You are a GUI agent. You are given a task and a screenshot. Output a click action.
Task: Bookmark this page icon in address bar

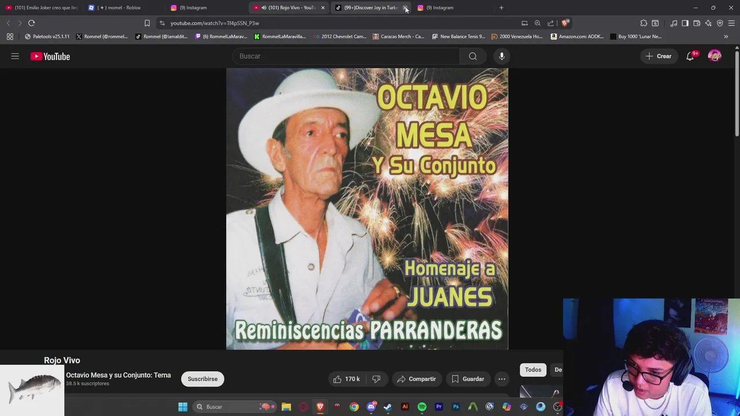147,23
